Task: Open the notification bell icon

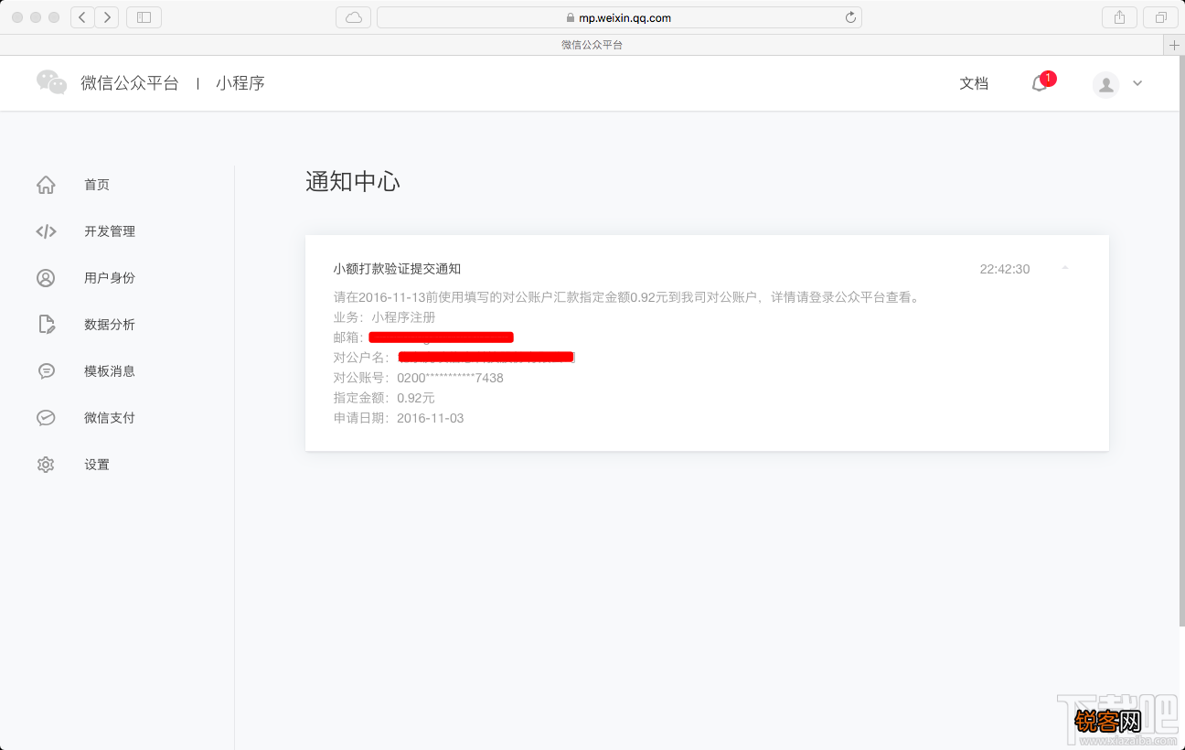Action: tap(1039, 84)
